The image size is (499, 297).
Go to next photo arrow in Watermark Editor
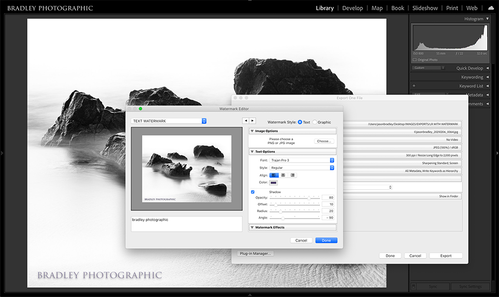(x=252, y=121)
